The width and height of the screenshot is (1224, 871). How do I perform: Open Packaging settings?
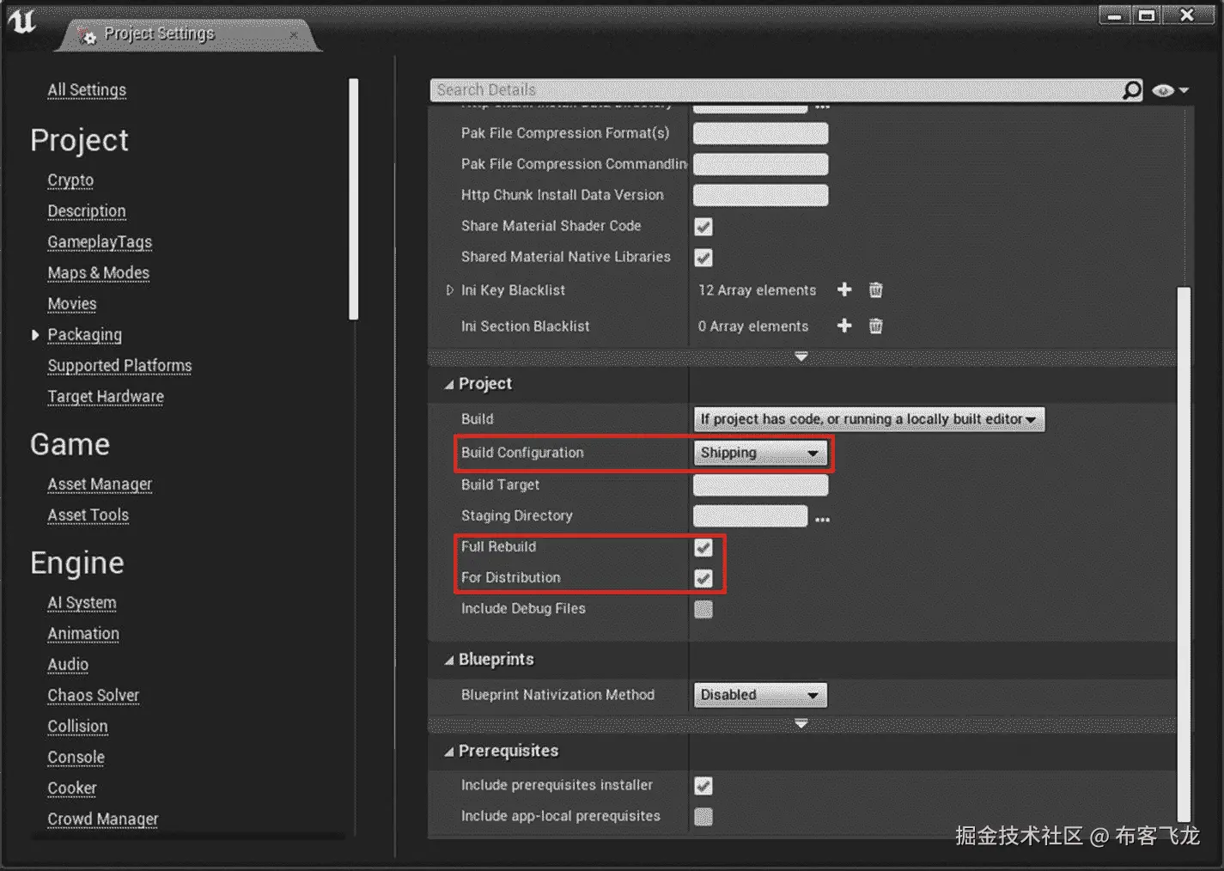84,335
